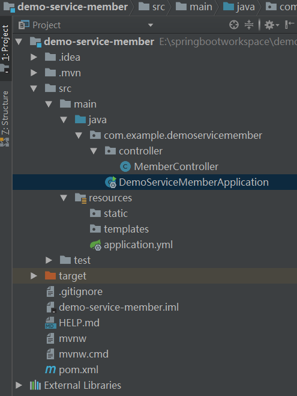Viewport: 297px width, 396px height.
Task: Select the External Libraries label
Action: (82, 385)
